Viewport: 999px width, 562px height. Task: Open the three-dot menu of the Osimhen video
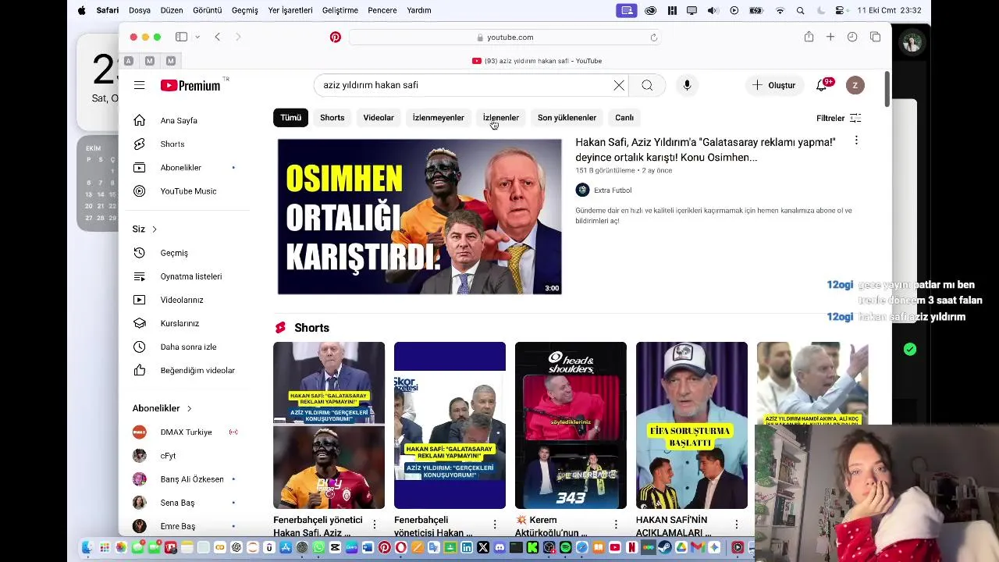coord(856,140)
